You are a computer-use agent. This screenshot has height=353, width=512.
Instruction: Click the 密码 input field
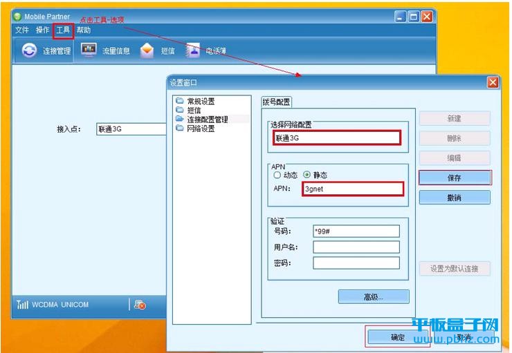click(356, 263)
